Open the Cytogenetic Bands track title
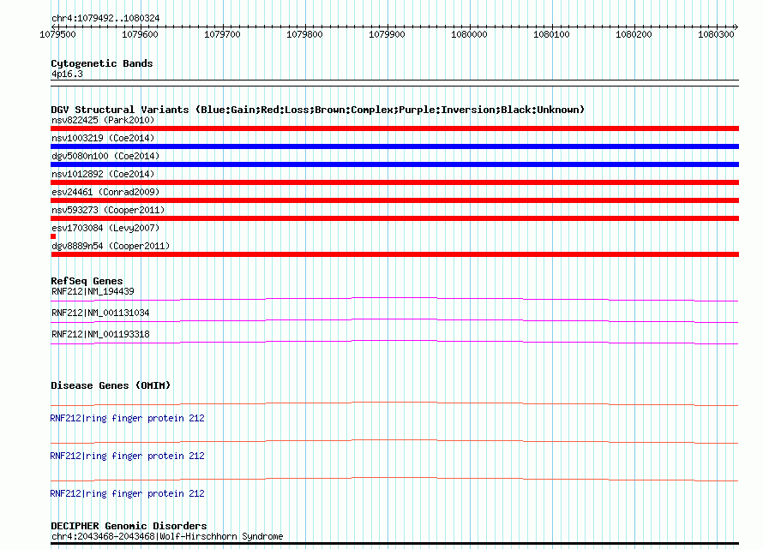The height and width of the screenshot is (549, 763). [x=102, y=63]
